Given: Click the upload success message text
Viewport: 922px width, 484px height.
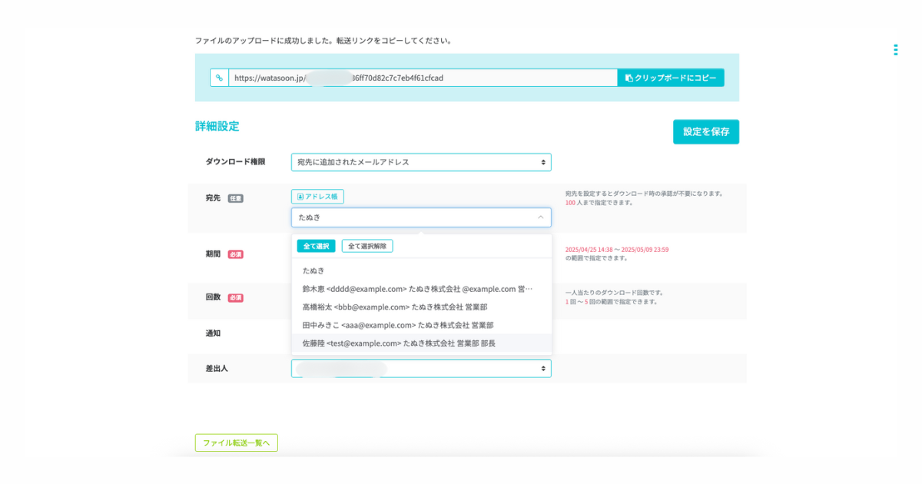Looking at the screenshot, I should click(324, 41).
